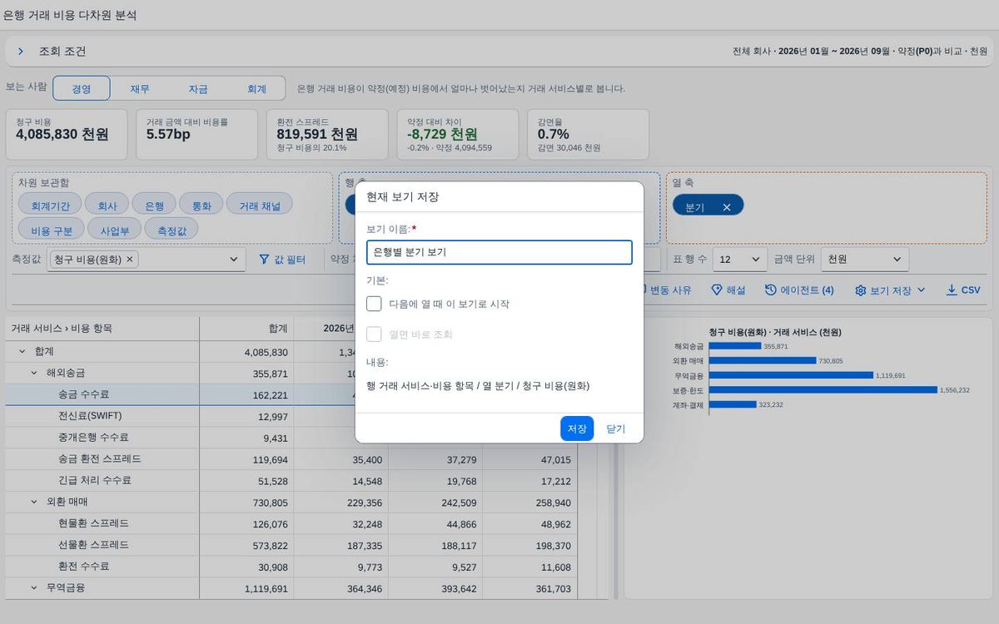
Task: Select the 송금 수수료 row label
Action: [x=84, y=395]
